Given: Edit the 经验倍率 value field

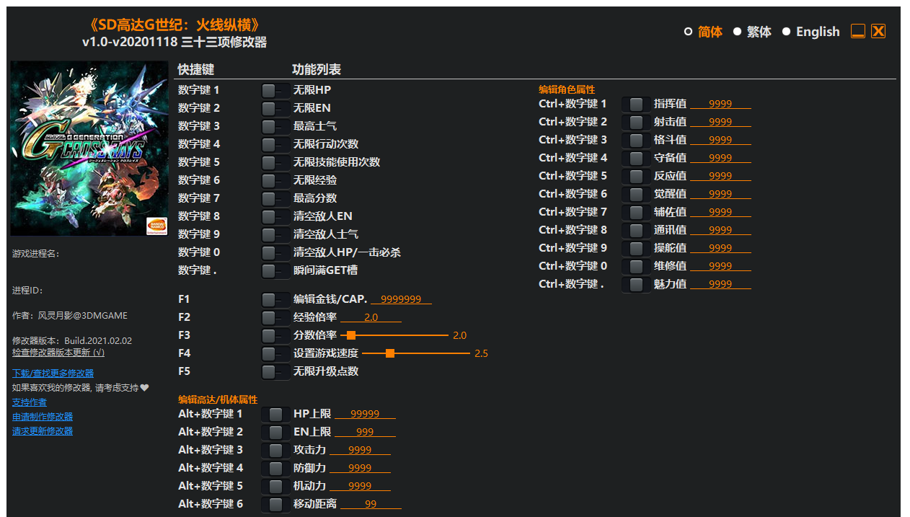Looking at the screenshot, I should (x=371, y=317).
